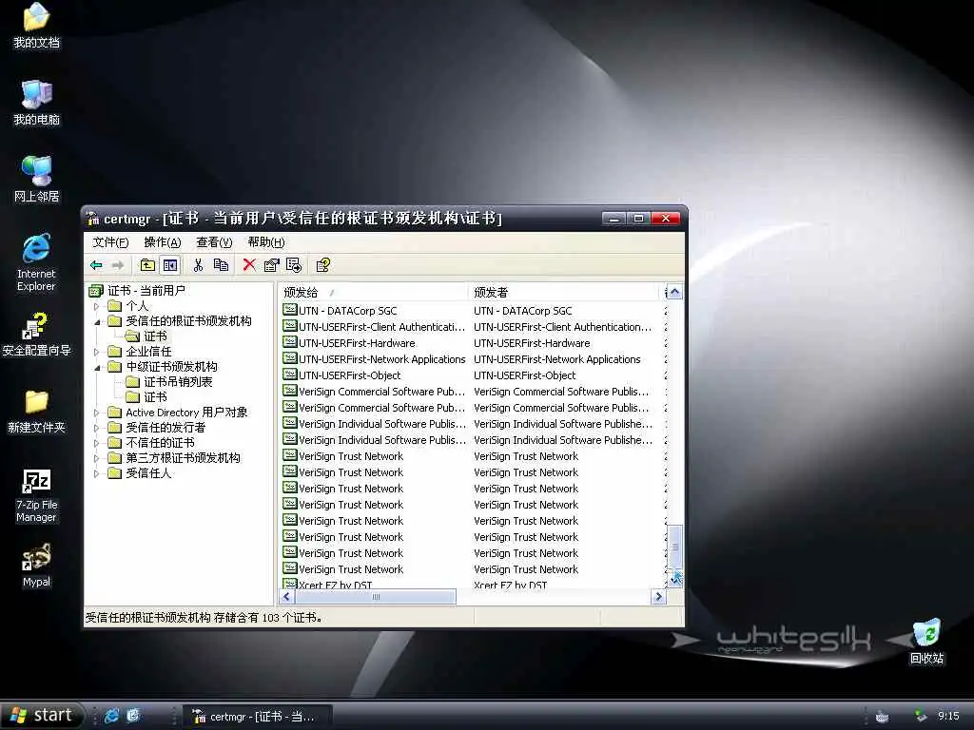Click the Help icon in toolbar

[323, 266]
